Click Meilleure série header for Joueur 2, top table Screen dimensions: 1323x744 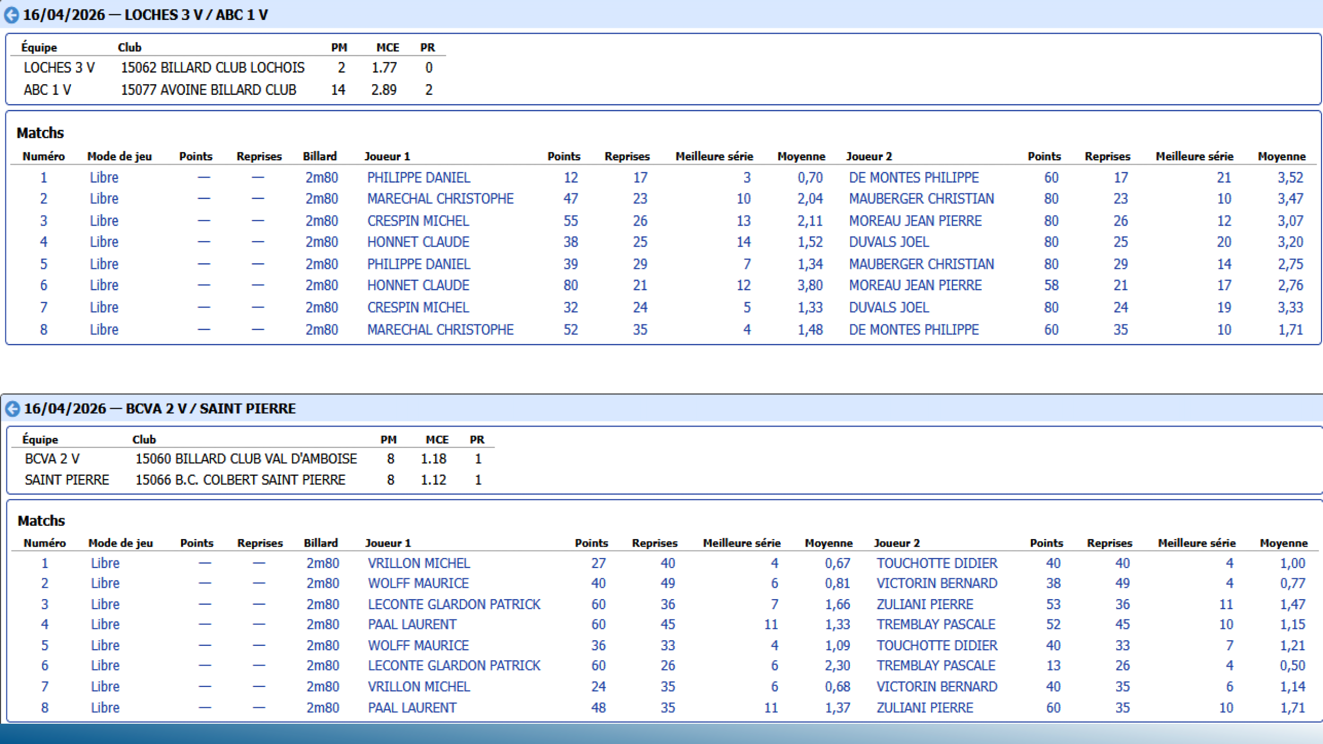1194,157
